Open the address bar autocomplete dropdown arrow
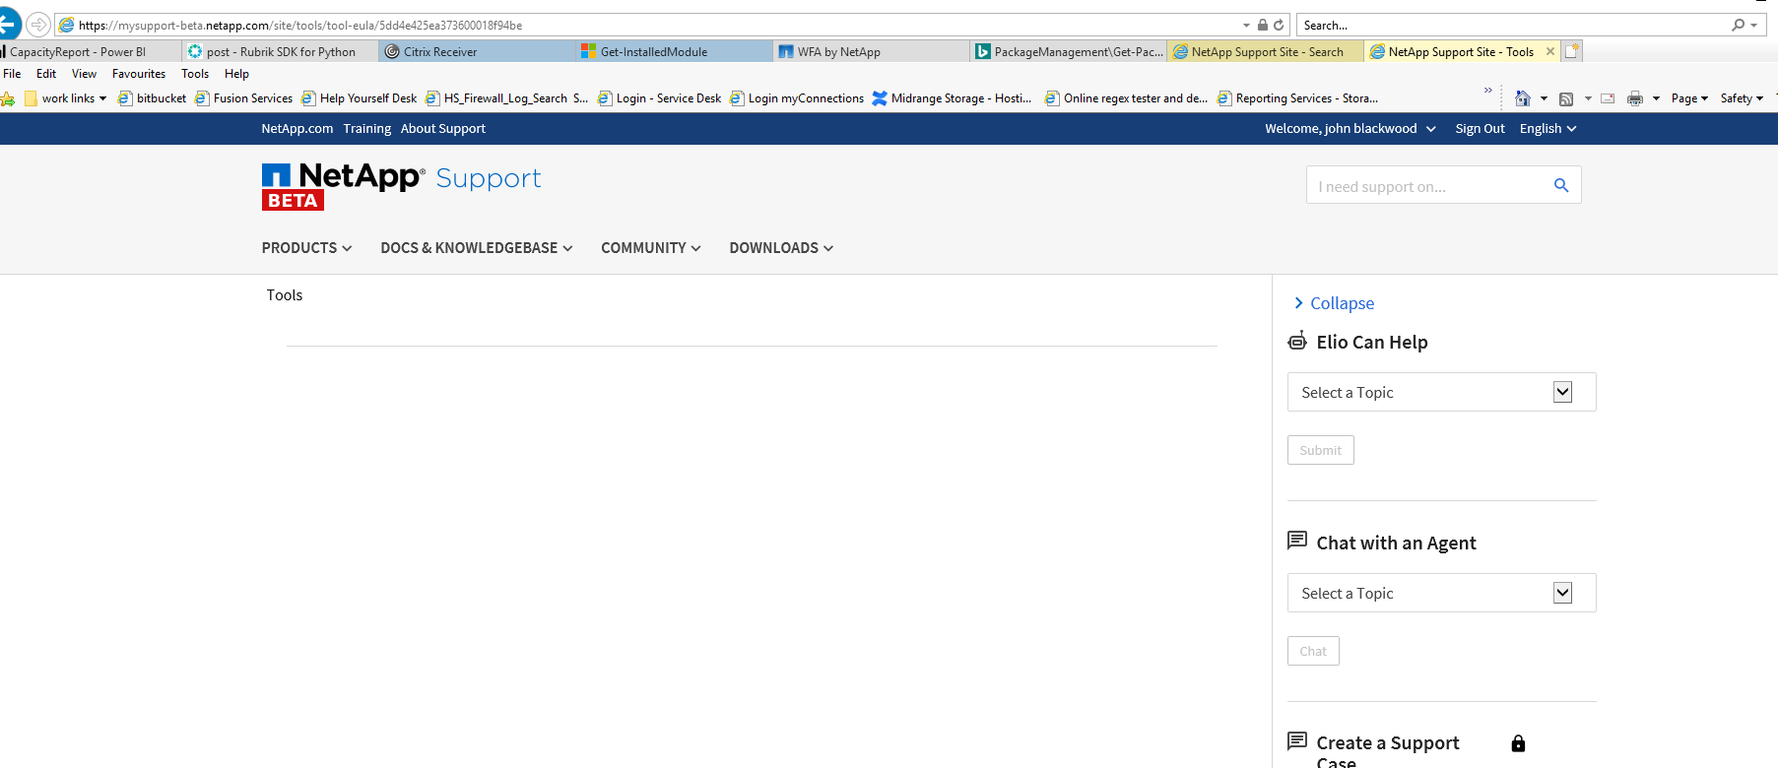 pos(1247,25)
